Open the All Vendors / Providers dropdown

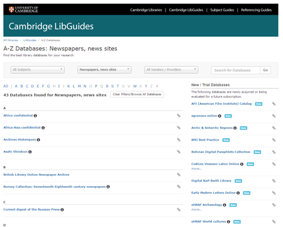coord(171,69)
